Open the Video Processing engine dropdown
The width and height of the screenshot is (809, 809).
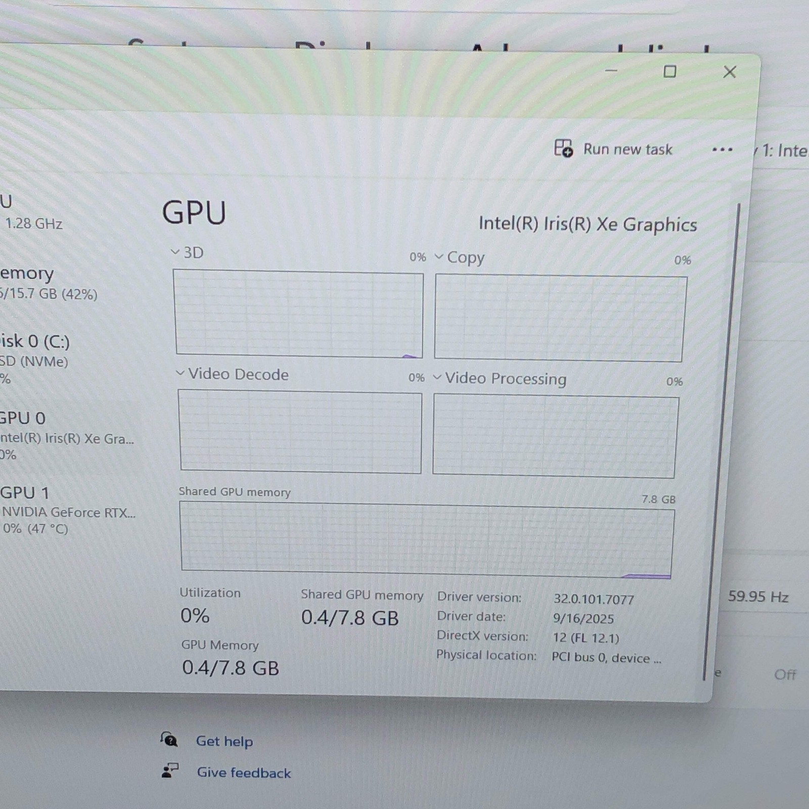pyautogui.click(x=437, y=377)
